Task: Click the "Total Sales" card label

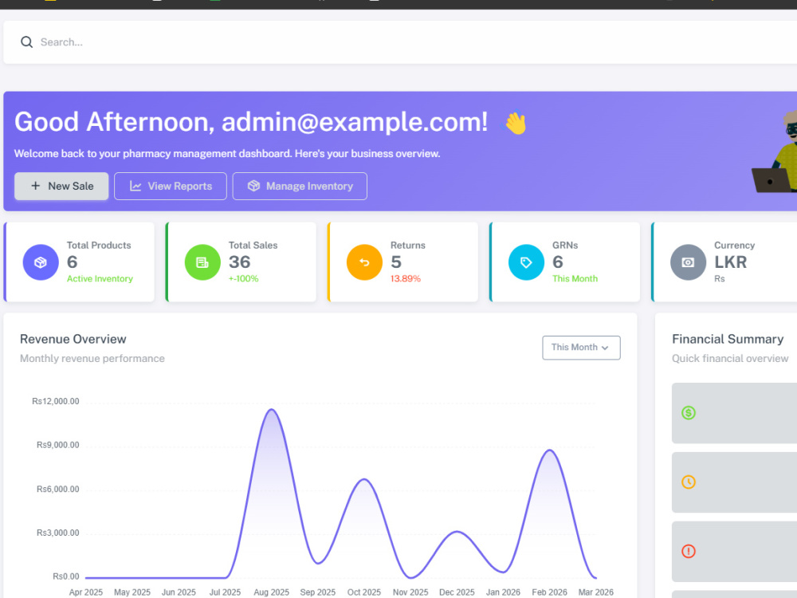Action: pos(253,245)
